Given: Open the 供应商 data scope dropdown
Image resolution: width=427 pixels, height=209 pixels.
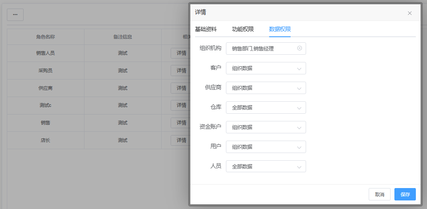Looking at the screenshot, I should pyautogui.click(x=265, y=88).
